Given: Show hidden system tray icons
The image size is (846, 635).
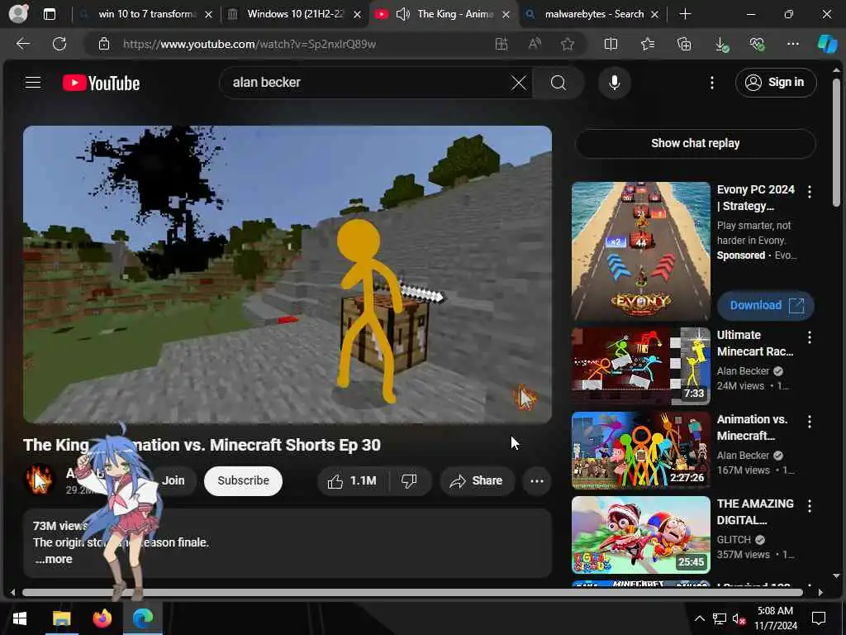Looking at the screenshot, I should coord(699,618).
